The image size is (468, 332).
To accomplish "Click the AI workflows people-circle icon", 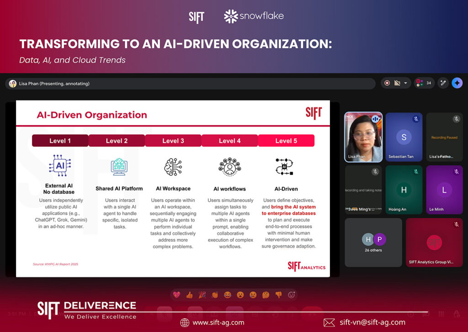I will click(x=229, y=167).
